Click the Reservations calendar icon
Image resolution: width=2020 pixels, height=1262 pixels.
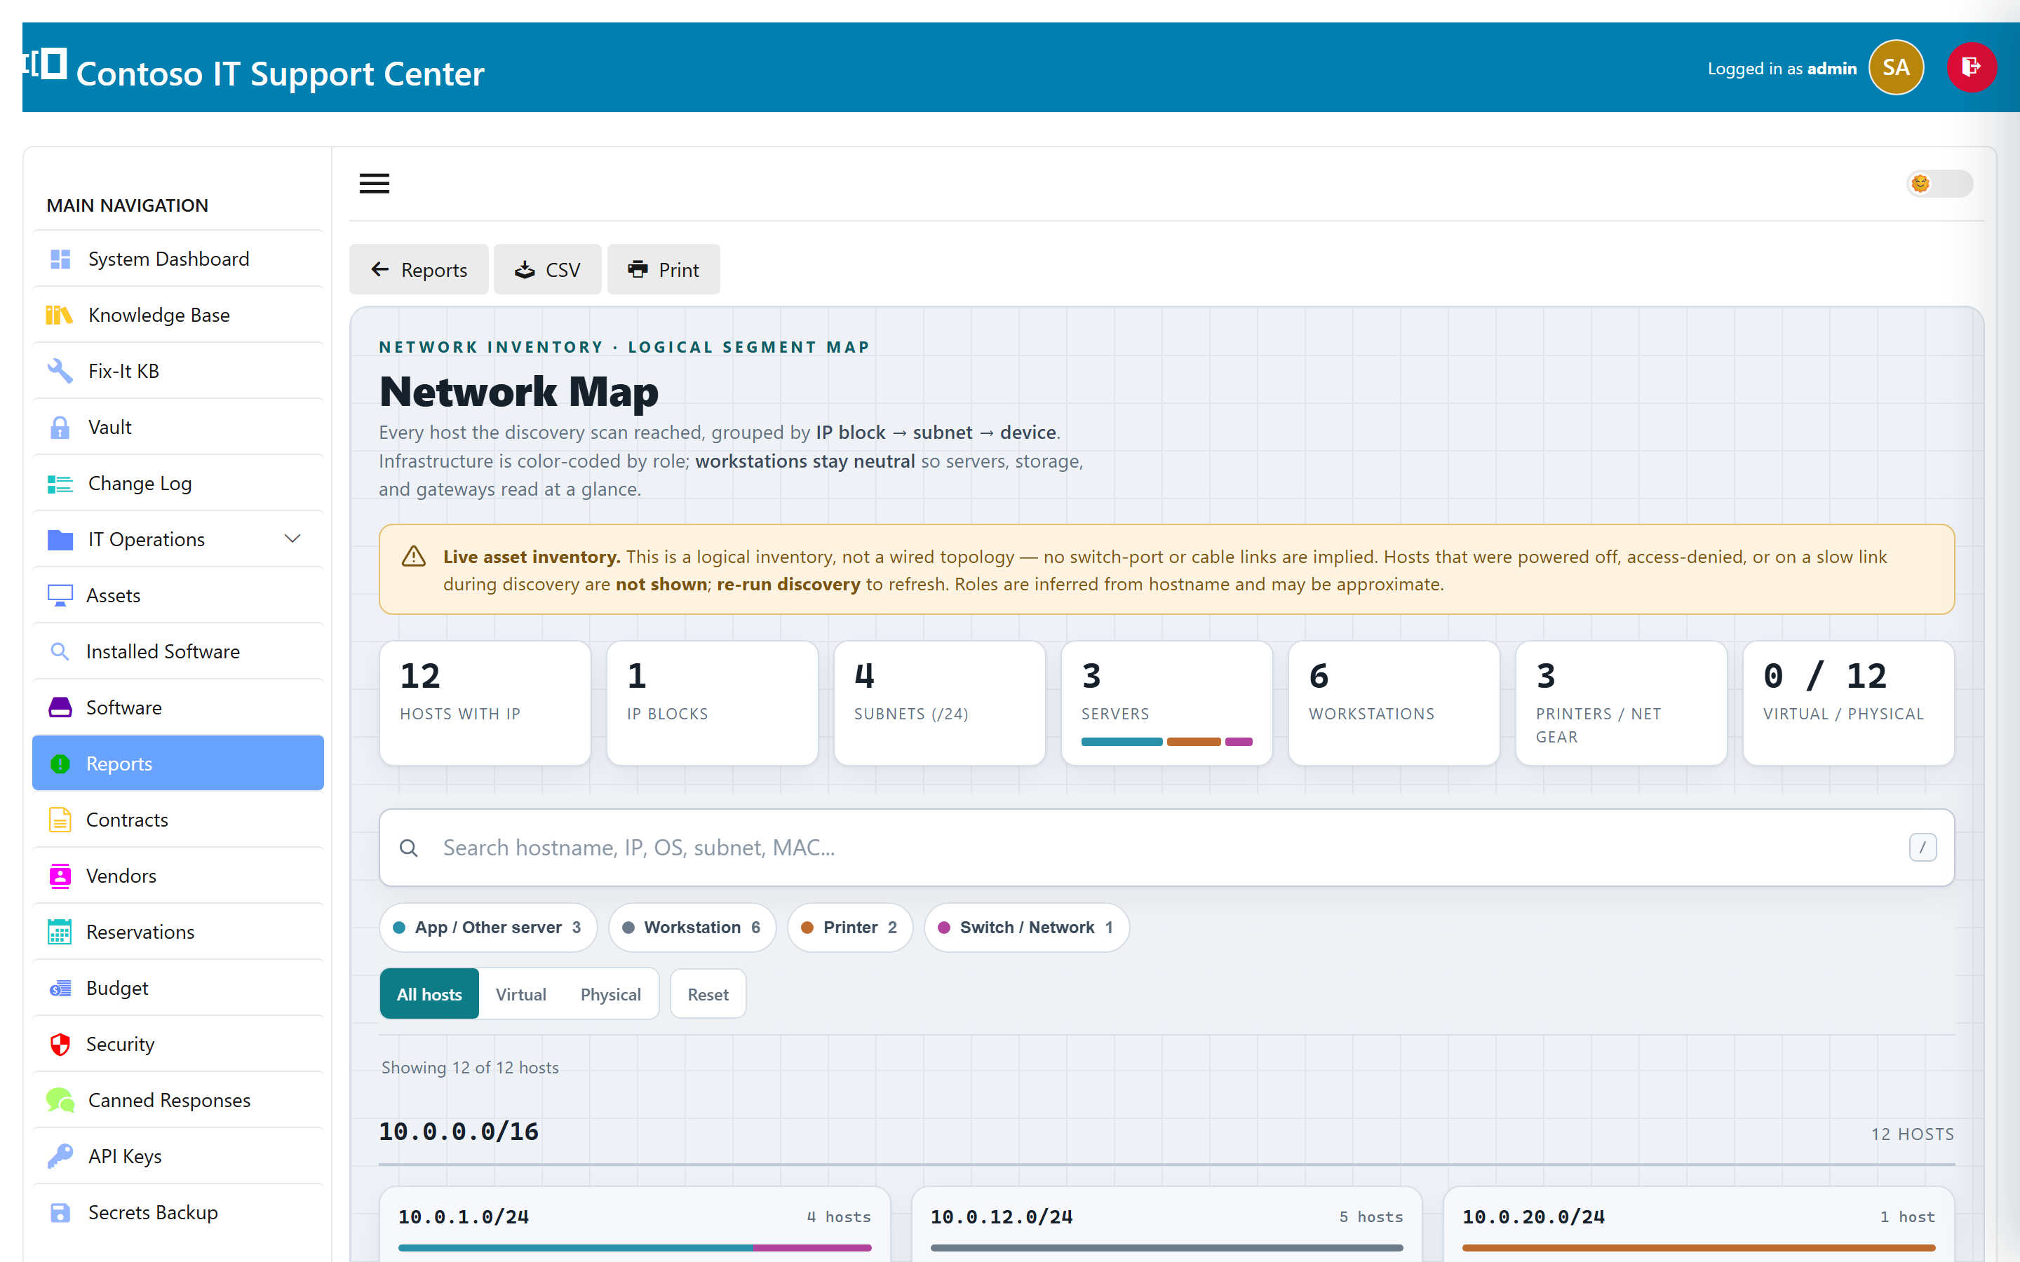tap(60, 932)
